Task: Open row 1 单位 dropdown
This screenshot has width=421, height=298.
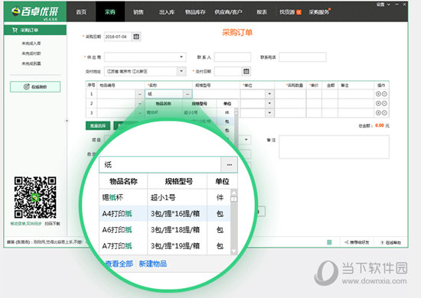Action: click(269, 94)
